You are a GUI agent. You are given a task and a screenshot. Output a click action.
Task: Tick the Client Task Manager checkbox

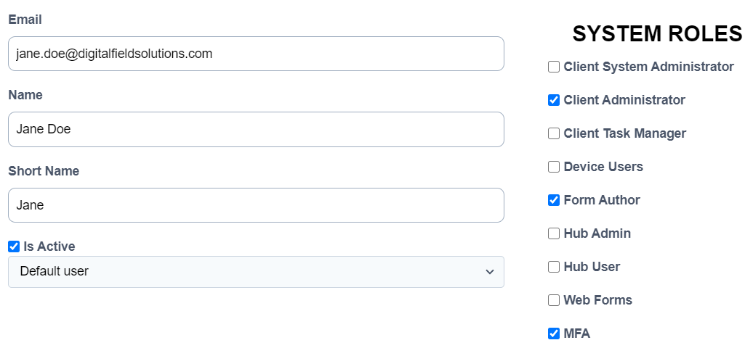[x=554, y=133]
